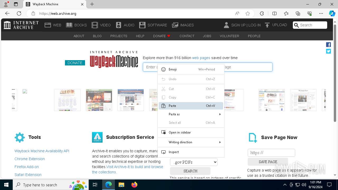The image size is (338, 190).
Task: Open the PROJECTS navigation item
Action: [119, 36]
